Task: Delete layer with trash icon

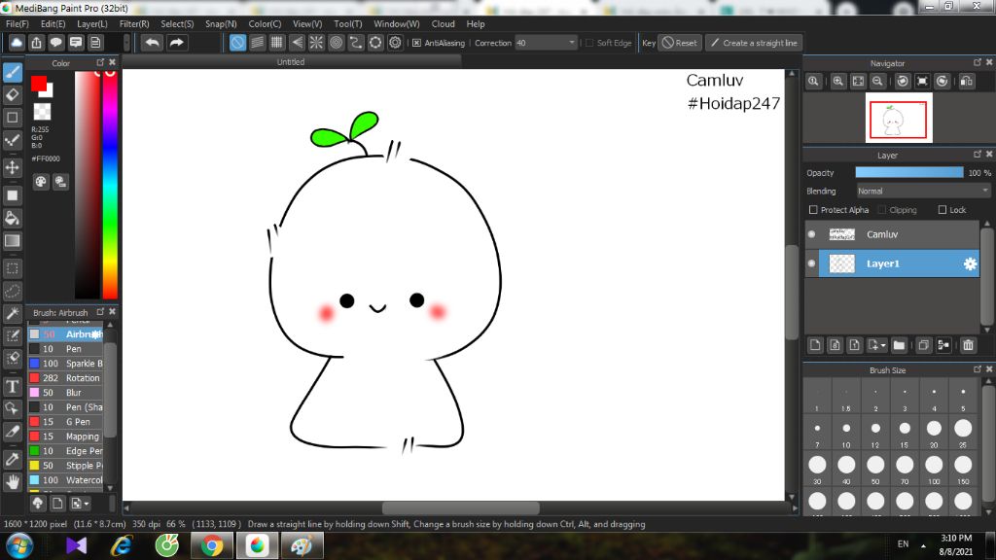Action: 968,345
